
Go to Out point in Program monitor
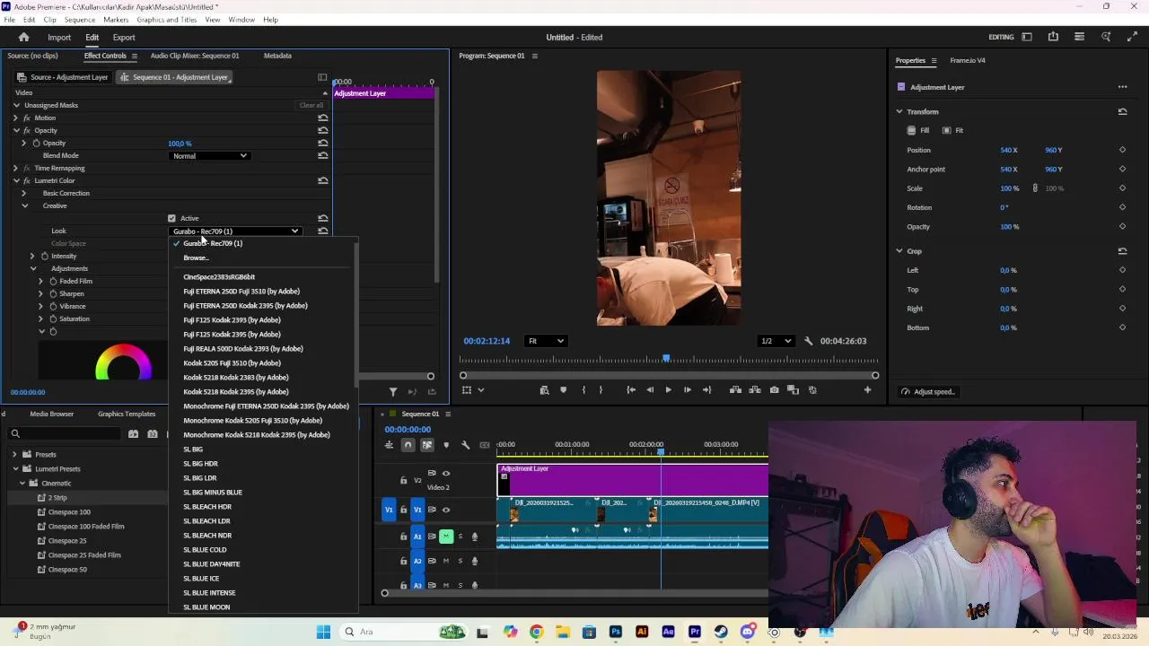706,390
